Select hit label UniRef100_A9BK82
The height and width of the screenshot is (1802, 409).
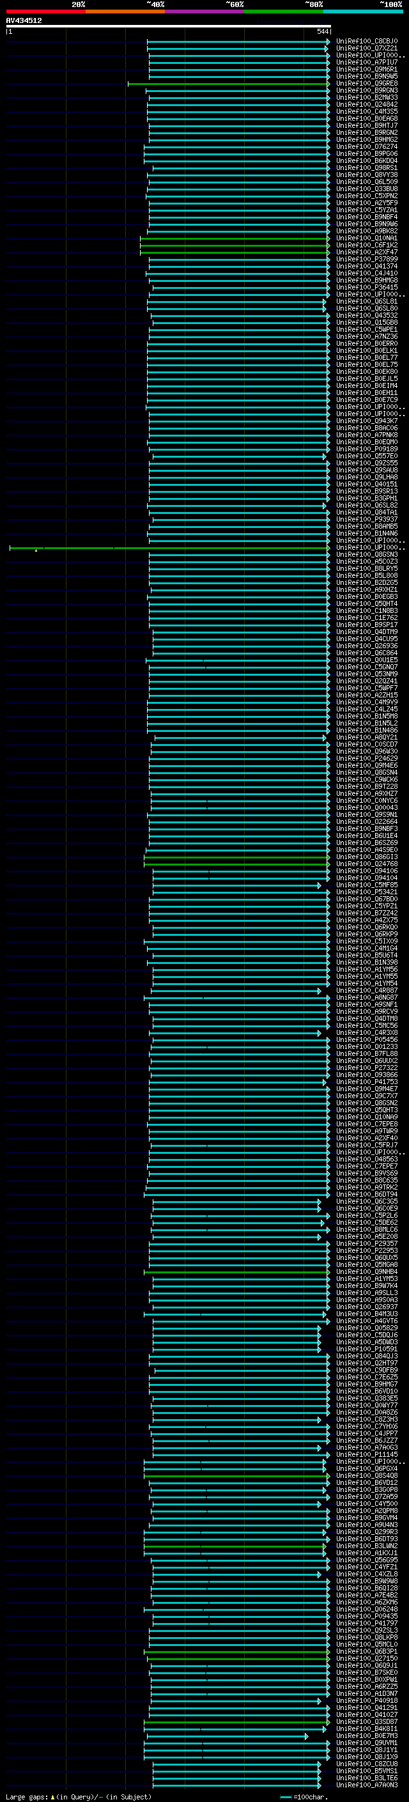(366, 231)
